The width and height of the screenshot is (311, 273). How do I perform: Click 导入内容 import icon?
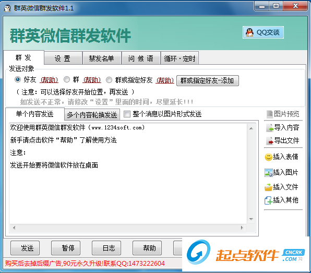click(270, 128)
